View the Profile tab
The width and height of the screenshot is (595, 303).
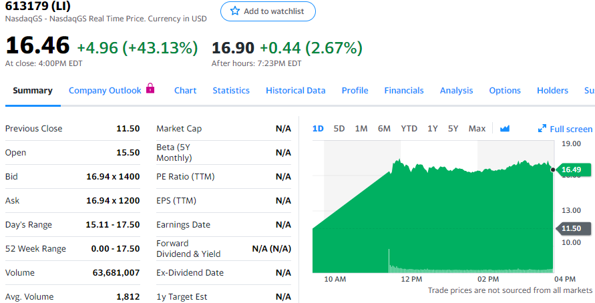pos(355,91)
